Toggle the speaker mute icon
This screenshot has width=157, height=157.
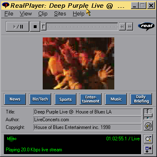pyautogui.click(x=148, y=126)
